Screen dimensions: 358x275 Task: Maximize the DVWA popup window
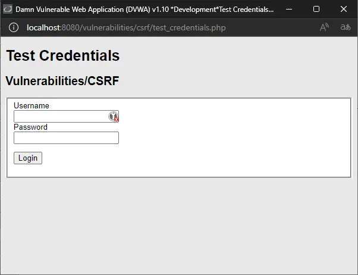click(x=316, y=9)
